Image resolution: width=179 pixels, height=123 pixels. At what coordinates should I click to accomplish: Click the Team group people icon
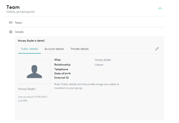pyautogui.click(x=11, y=22)
